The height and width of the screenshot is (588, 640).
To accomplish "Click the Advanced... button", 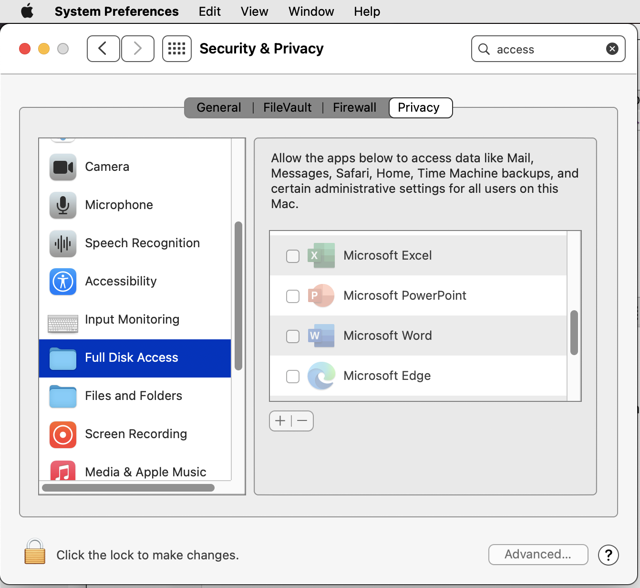I will click(x=538, y=555).
